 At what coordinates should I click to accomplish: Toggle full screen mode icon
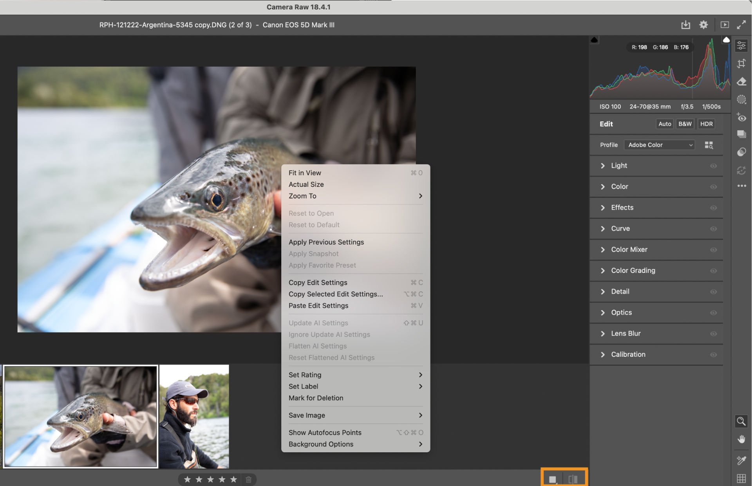coord(741,25)
